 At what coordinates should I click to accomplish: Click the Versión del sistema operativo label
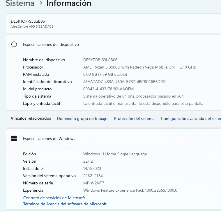[49, 176]
